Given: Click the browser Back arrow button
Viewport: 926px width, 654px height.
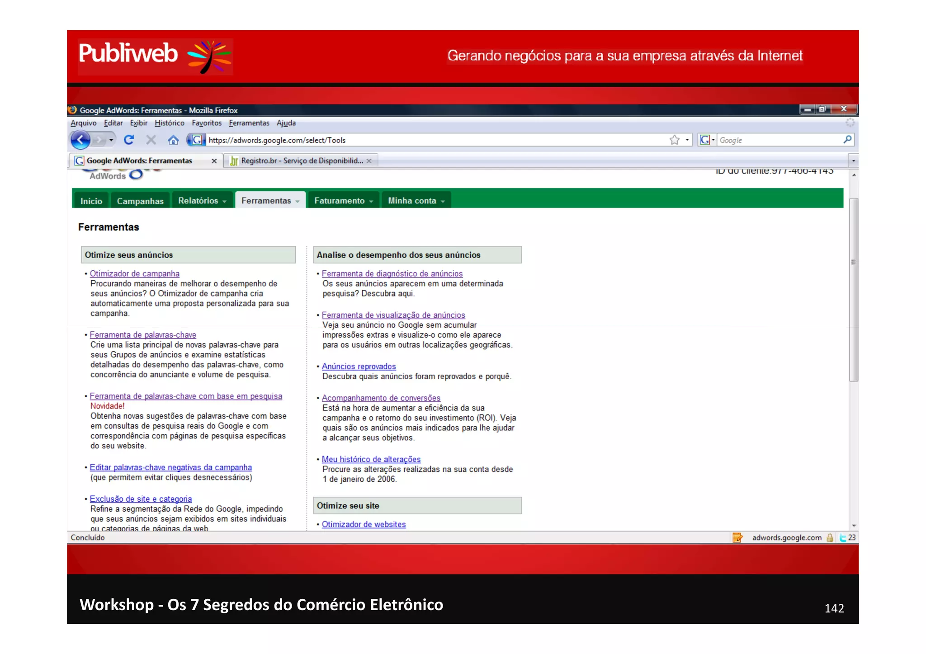Looking at the screenshot, I should [80, 140].
